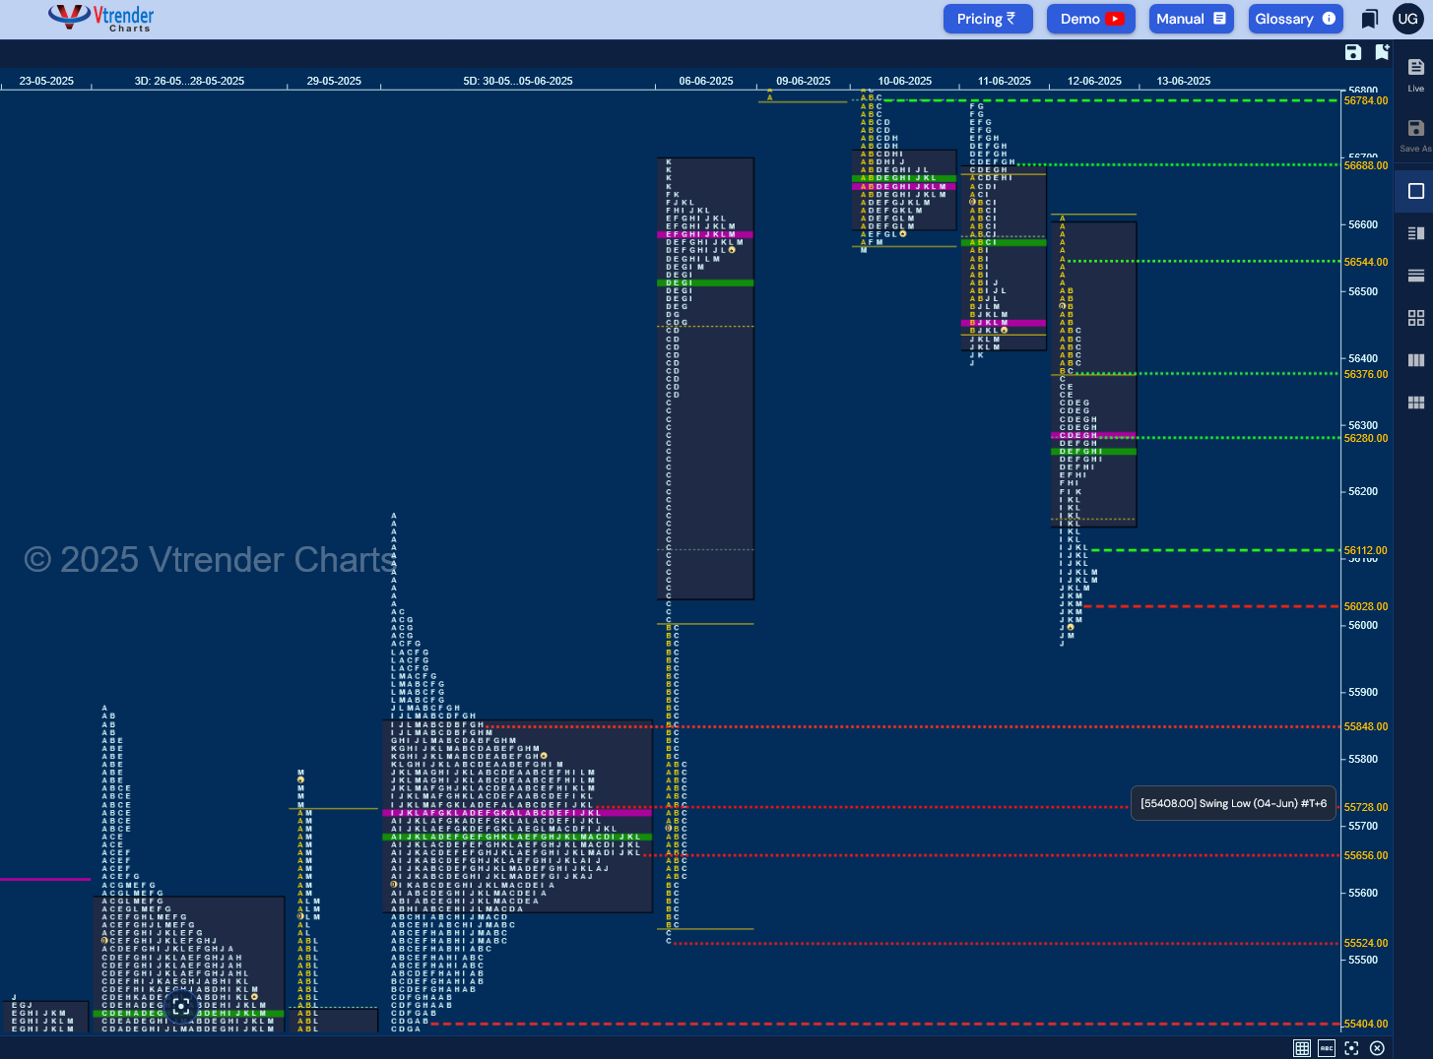This screenshot has height=1059, width=1433.
Task: Toggle the ABC letters display icon
Action: coord(1327,1048)
